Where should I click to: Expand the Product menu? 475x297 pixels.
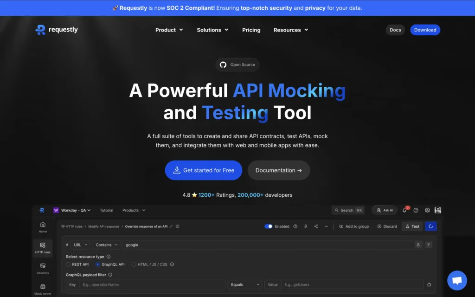tap(169, 30)
